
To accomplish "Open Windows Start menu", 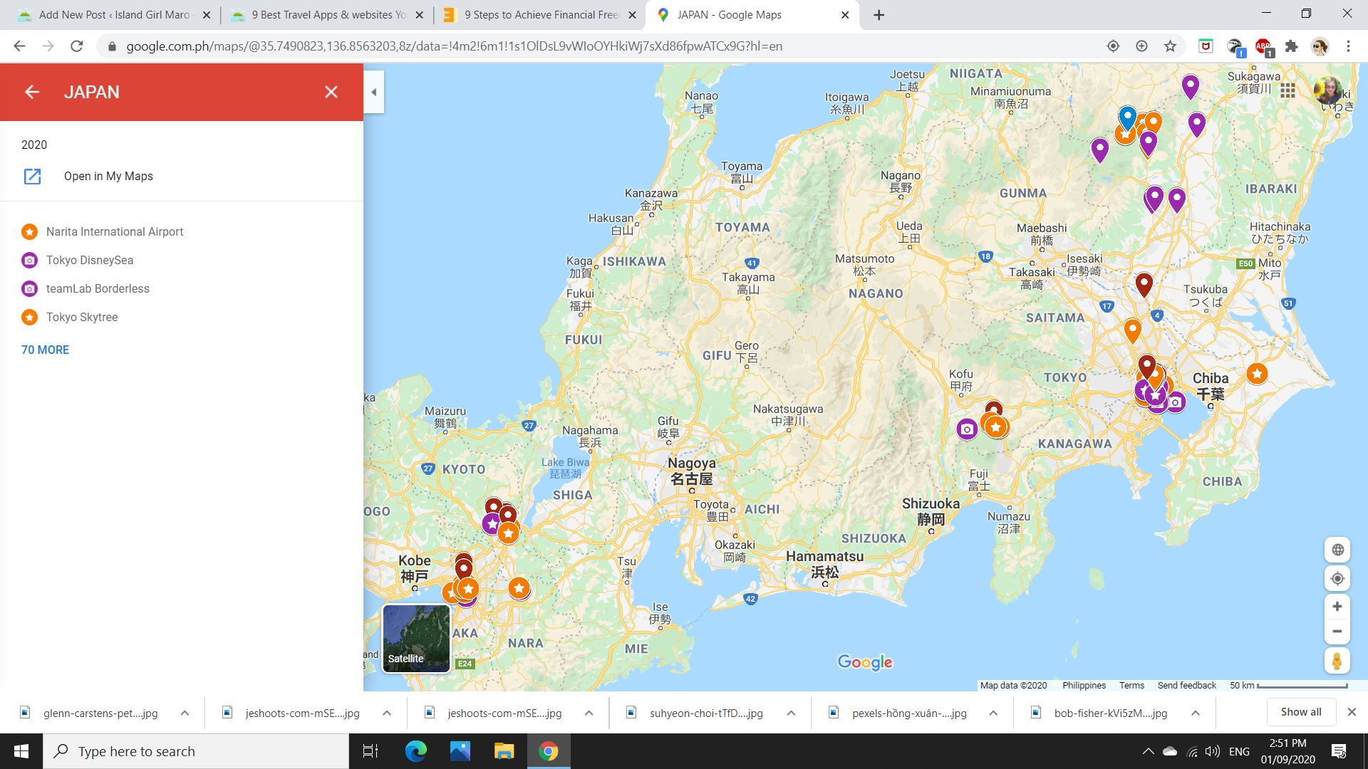I will point(21,751).
